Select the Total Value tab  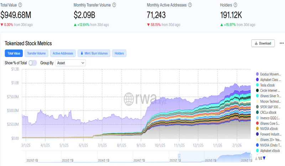[x=14, y=53]
